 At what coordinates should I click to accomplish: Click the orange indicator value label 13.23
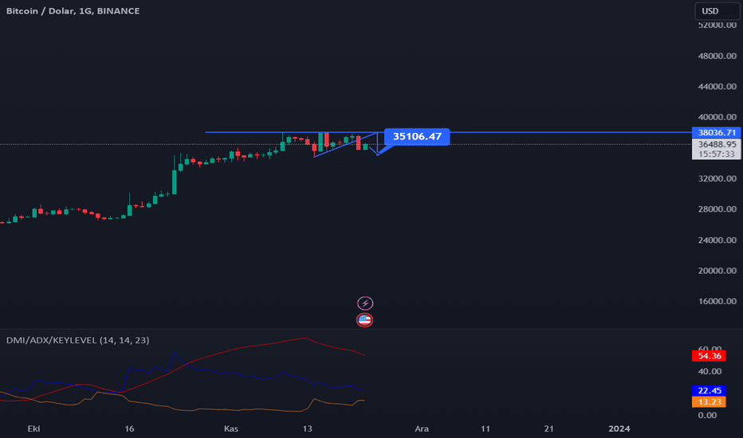click(x=709, y=402)
